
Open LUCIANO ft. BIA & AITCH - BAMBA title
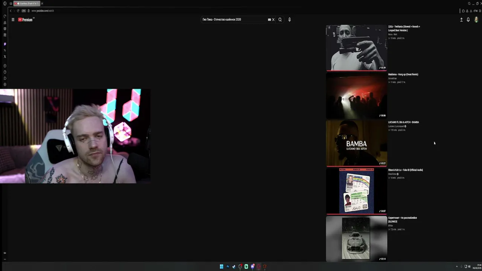click(404, 122)
